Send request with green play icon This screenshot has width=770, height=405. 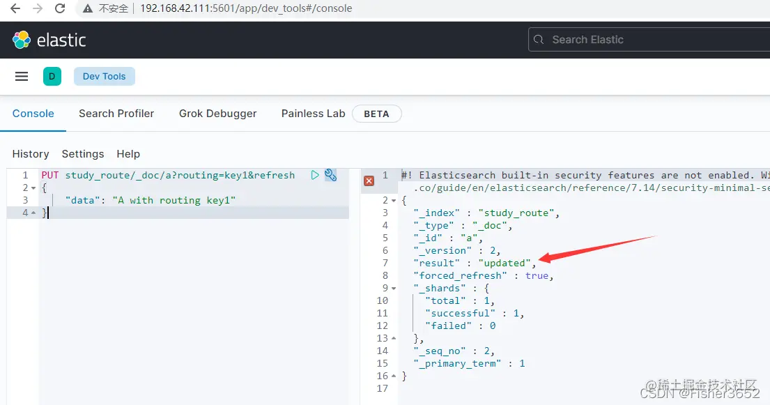pyautogui.click(x=315, y=175)
